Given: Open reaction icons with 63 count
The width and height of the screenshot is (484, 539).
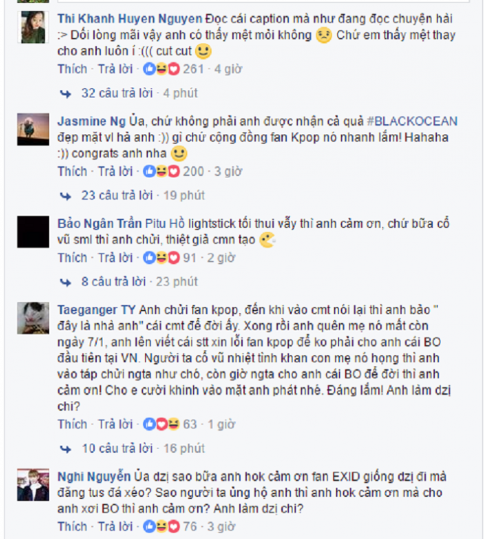Looking at the screenshot, I should point(161,424).
